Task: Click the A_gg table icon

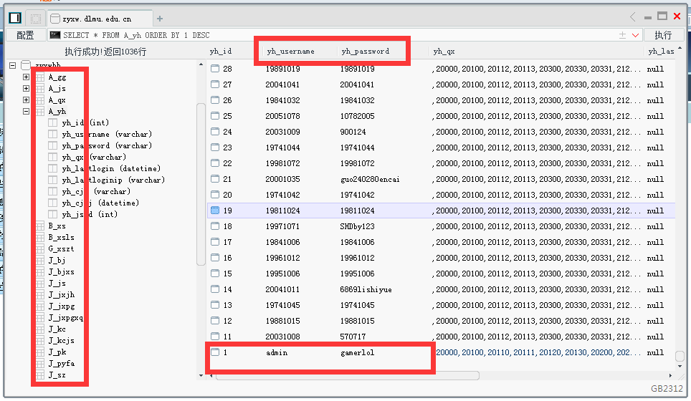Action: (x=40, y=77)
